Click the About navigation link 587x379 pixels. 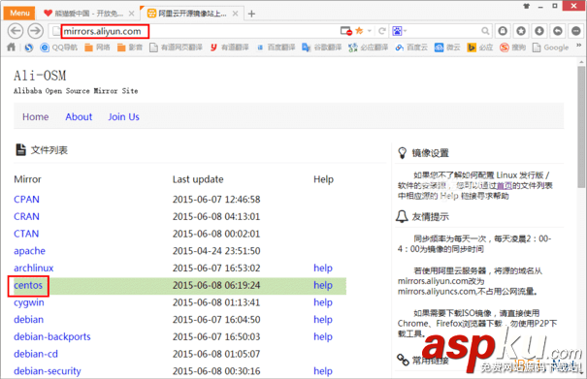point(79,116)
